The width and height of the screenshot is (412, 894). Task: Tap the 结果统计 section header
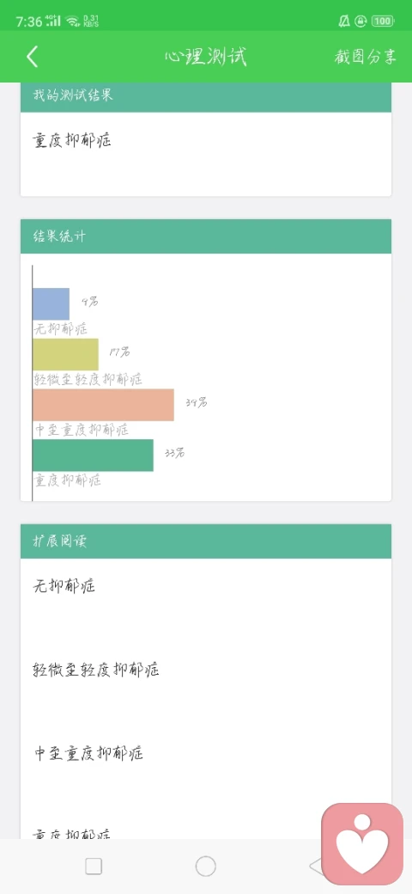pos(206,236)
